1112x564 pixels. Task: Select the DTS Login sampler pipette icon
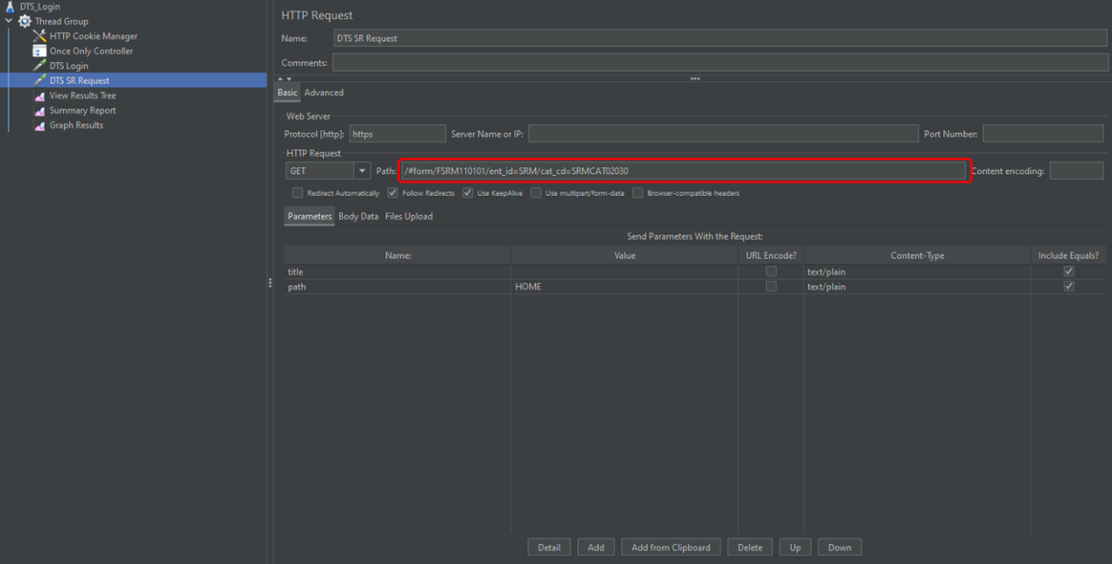(x=39, y=66)
